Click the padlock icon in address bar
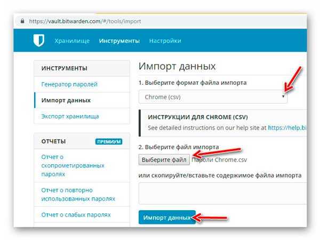 pyautogui.click(x=22, y=21)
